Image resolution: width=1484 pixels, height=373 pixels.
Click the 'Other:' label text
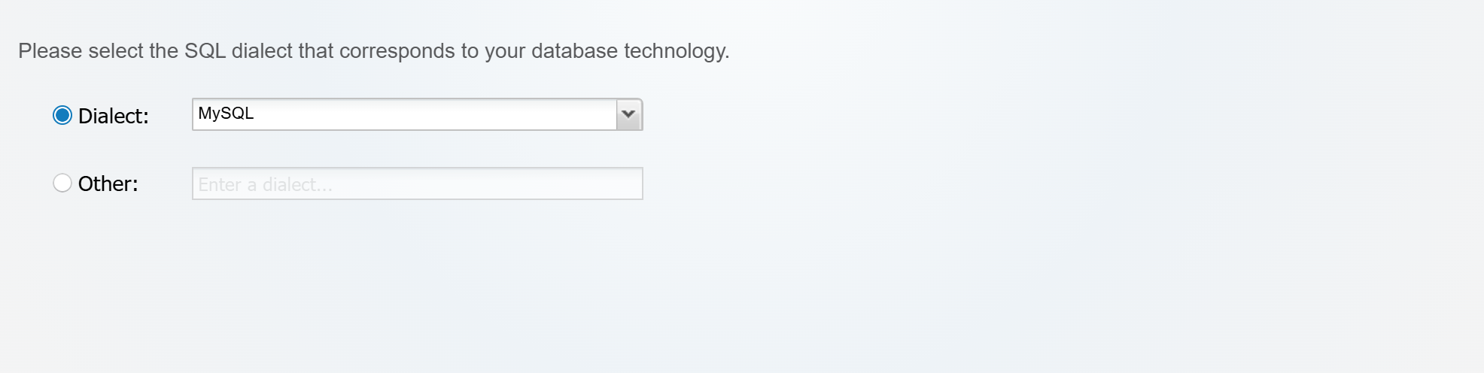(x=108, y=183)
